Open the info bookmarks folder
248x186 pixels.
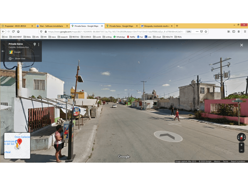click(36, 37)
